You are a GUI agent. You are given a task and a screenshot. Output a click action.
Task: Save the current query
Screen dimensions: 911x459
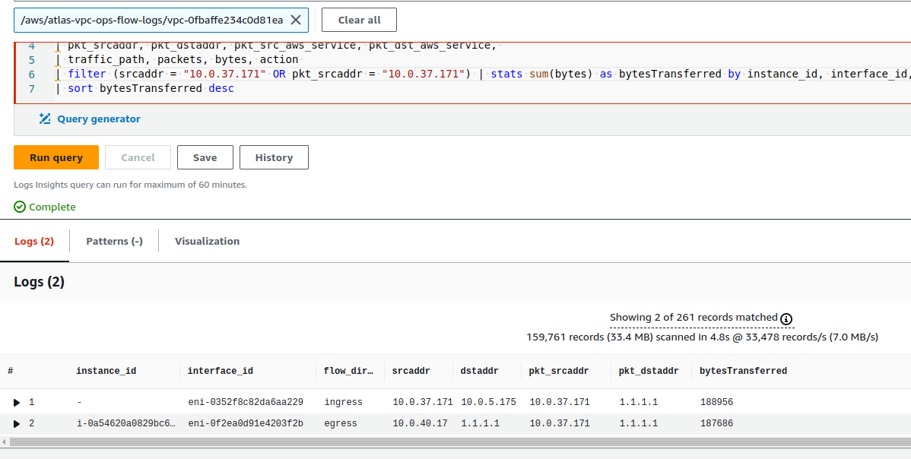pos(205,157)
